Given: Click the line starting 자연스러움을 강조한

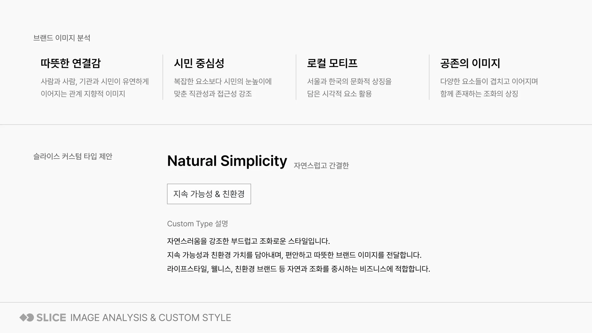Looking at the screenshot, I should tap(248, 241).
